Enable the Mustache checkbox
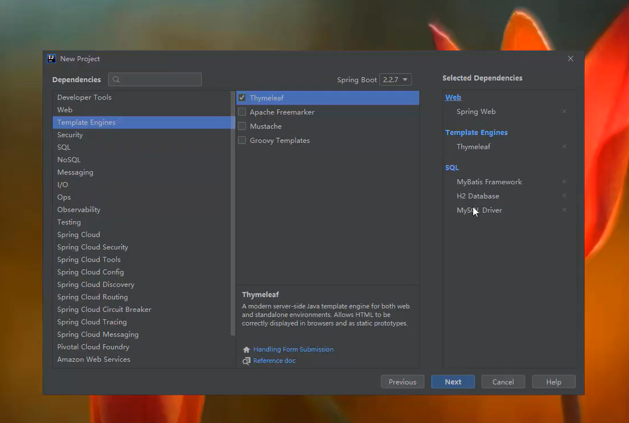This screenshot has height=423, width=629. coord(242,126)
